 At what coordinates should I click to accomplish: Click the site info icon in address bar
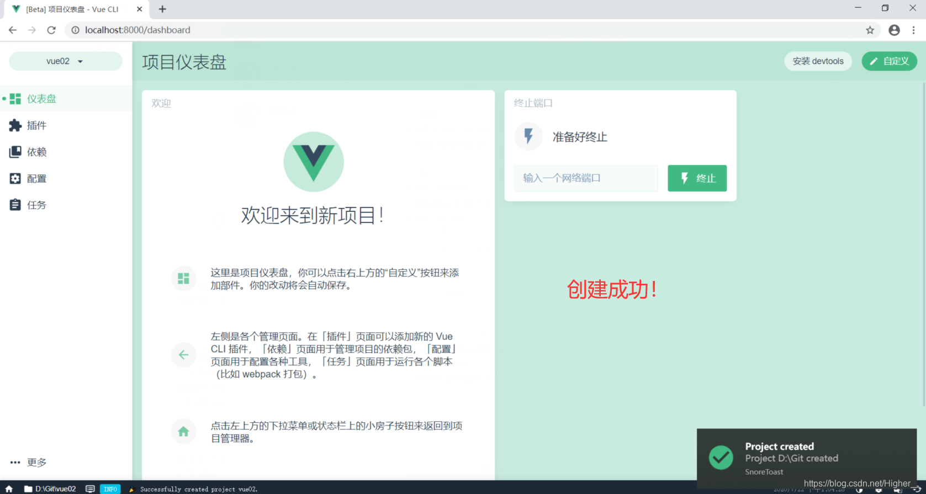click(x=76, y=30)
